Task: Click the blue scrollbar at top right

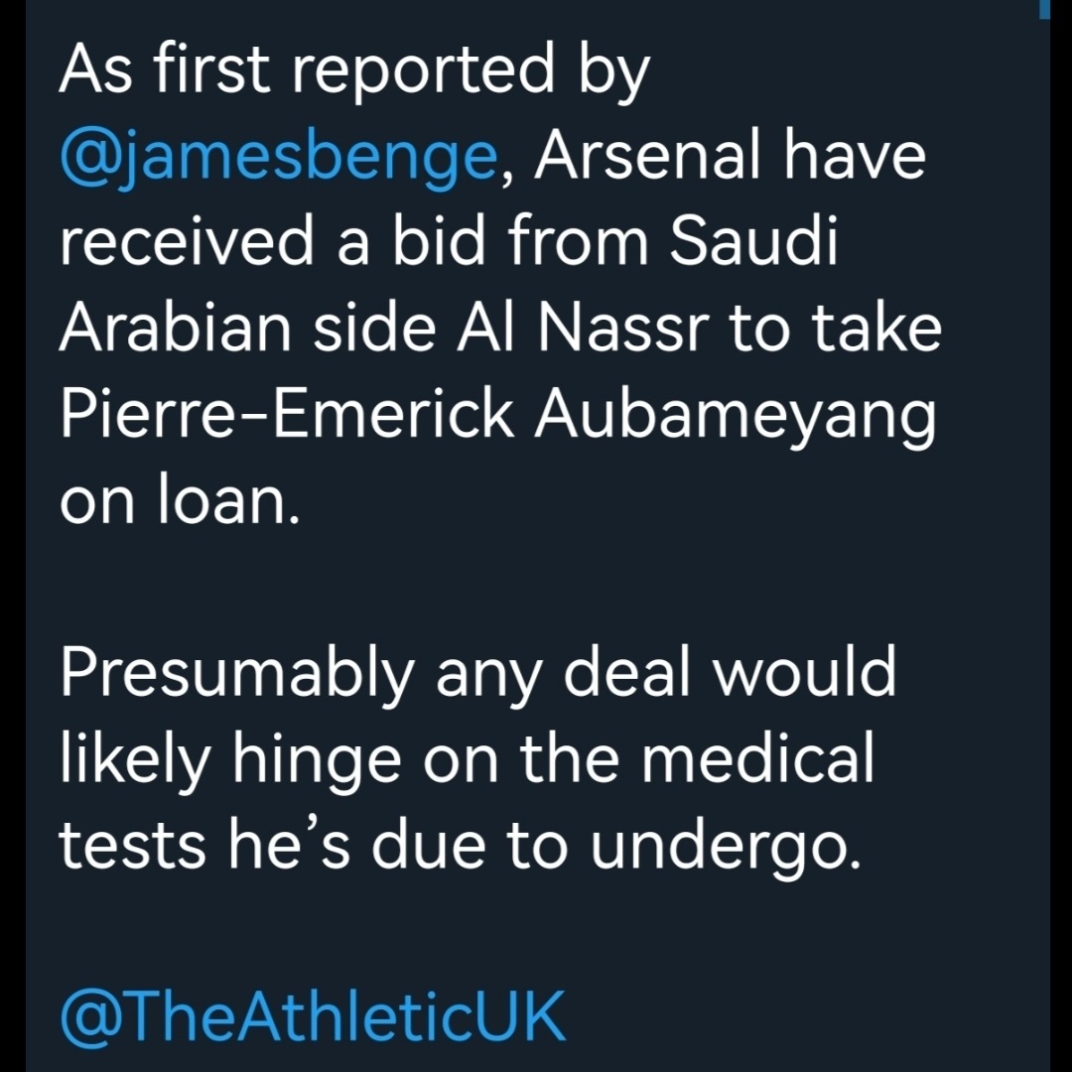Action: [1046, 10]
